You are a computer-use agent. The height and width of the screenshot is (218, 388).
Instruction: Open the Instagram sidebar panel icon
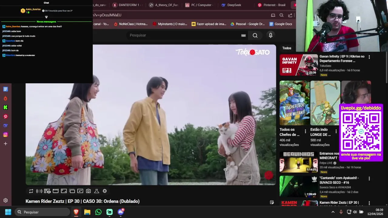5,135
